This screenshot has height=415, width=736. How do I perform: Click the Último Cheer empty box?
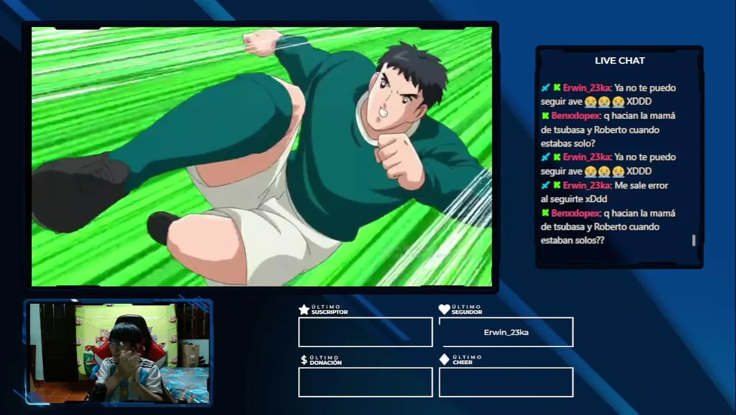pos(506,382)
